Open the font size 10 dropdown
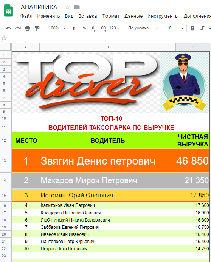The height and width of the screenshot is (262, 211). tap(175, 28)
